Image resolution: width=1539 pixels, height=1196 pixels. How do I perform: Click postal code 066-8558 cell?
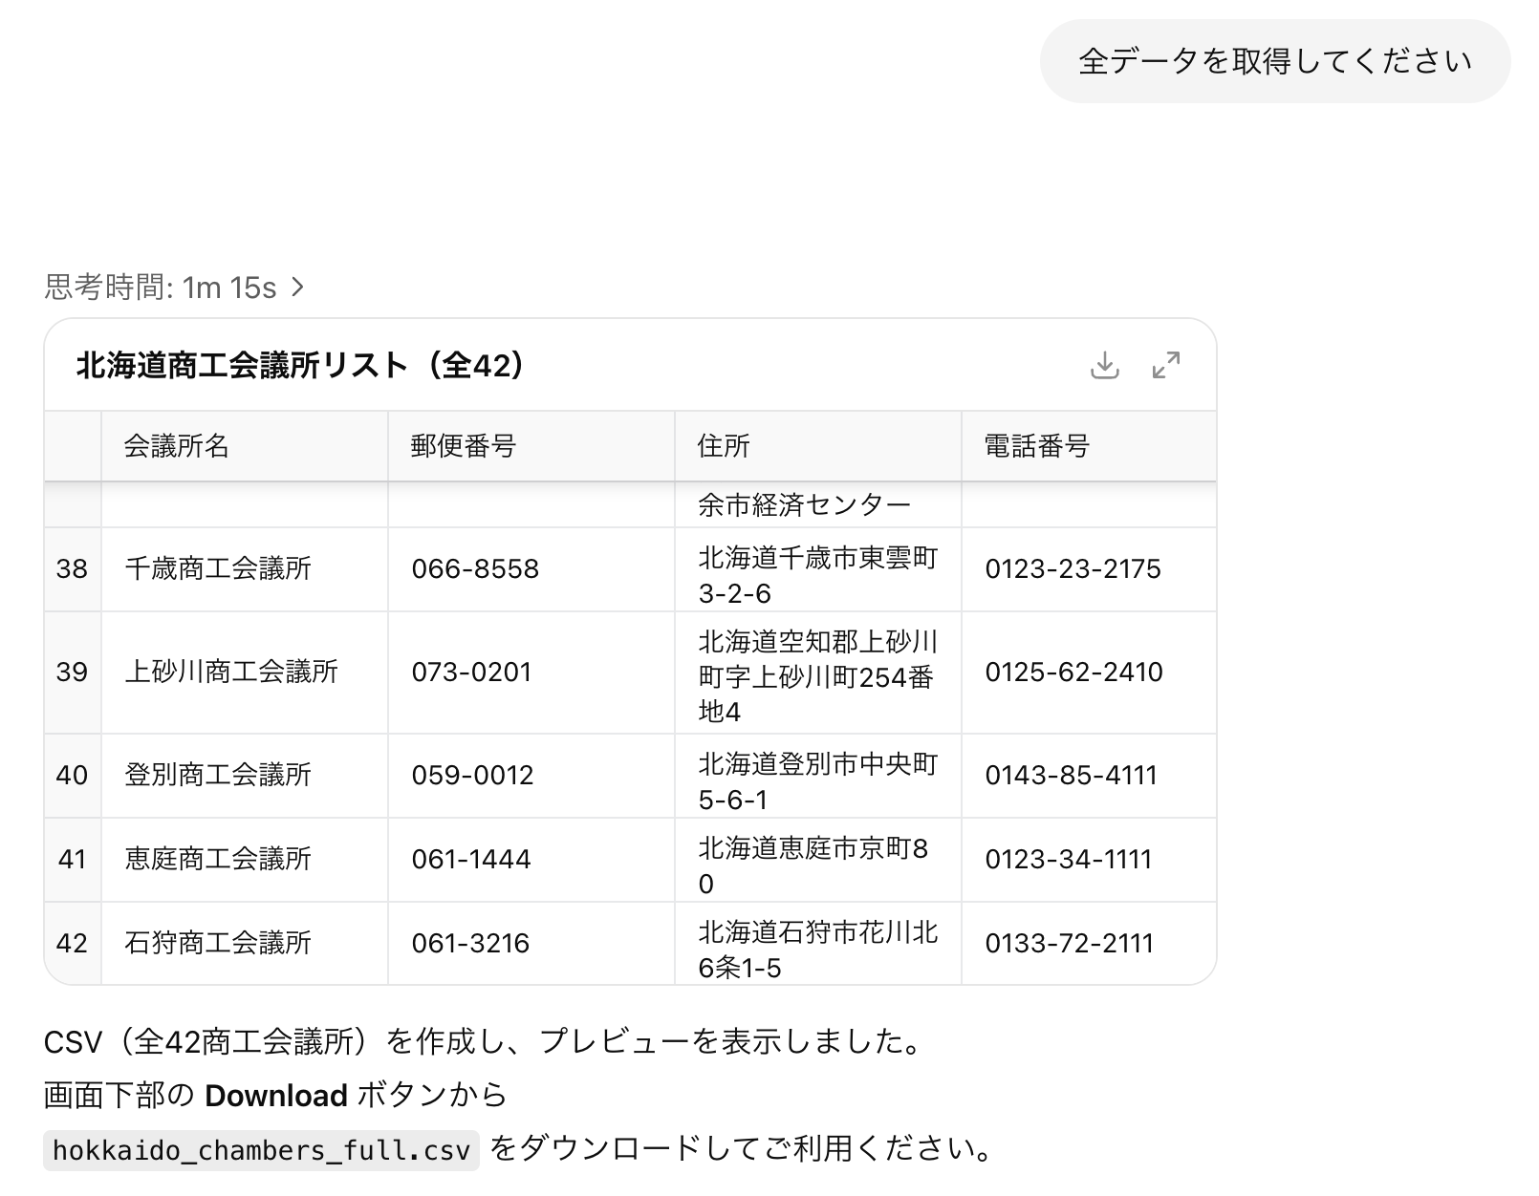tap(475, 569)
